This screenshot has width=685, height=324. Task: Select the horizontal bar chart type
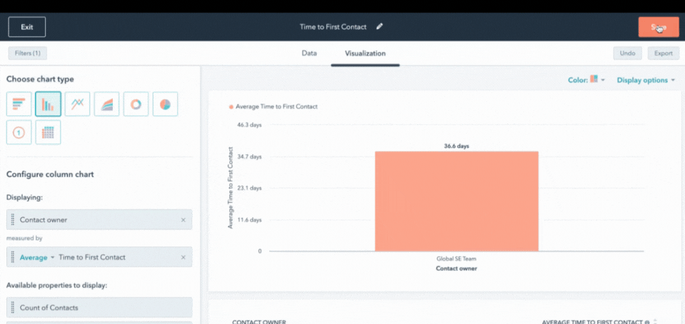19,104
